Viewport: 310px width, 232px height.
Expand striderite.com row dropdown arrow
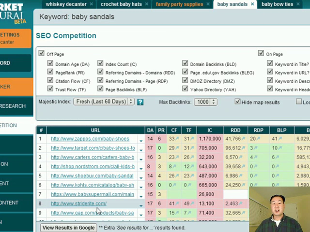[141, 206]
